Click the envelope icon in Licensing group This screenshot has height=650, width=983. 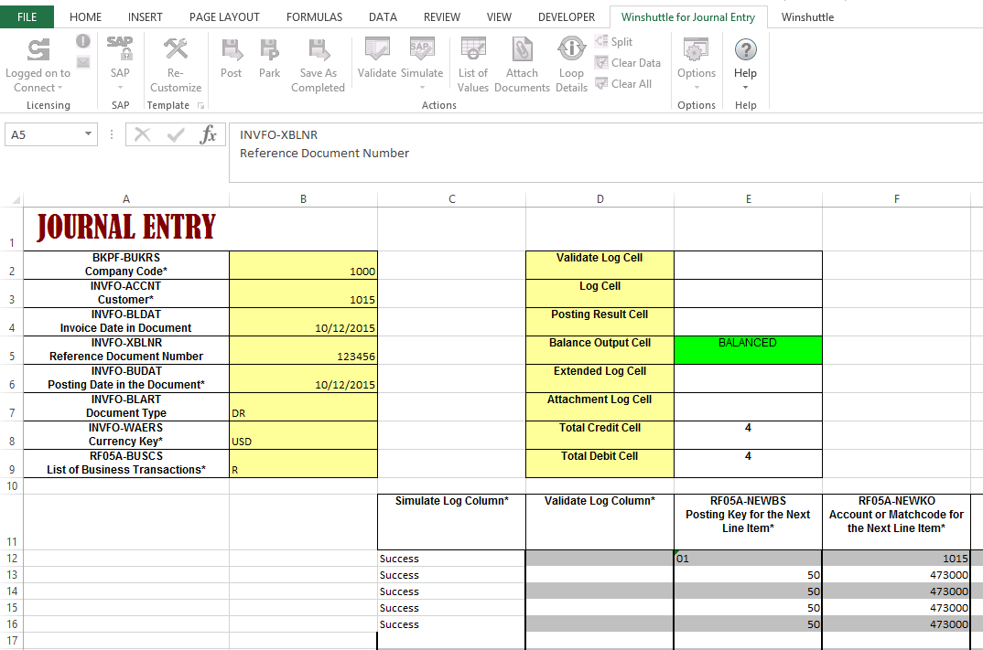click(x=82, y=62)
